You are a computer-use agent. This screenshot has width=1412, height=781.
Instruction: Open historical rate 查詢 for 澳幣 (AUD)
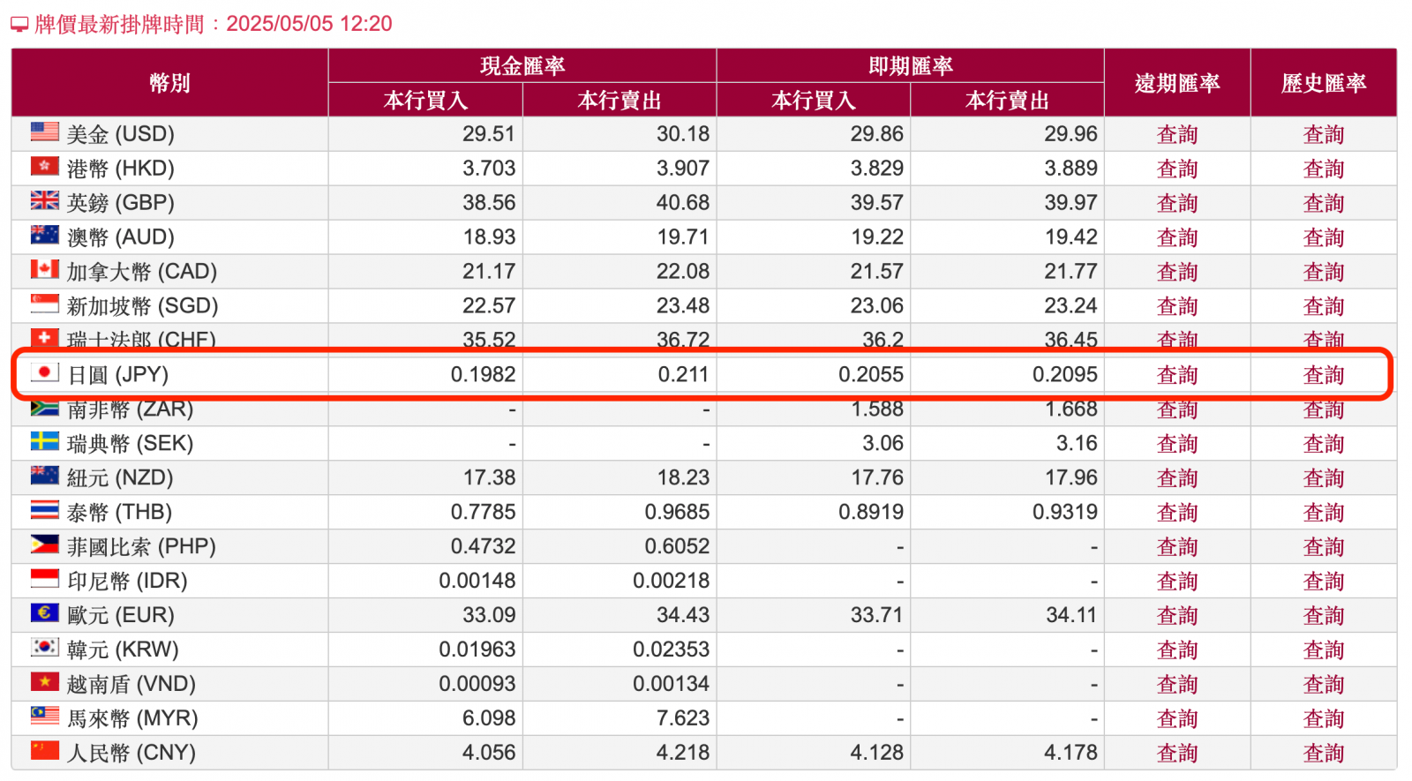point(1324,237)
